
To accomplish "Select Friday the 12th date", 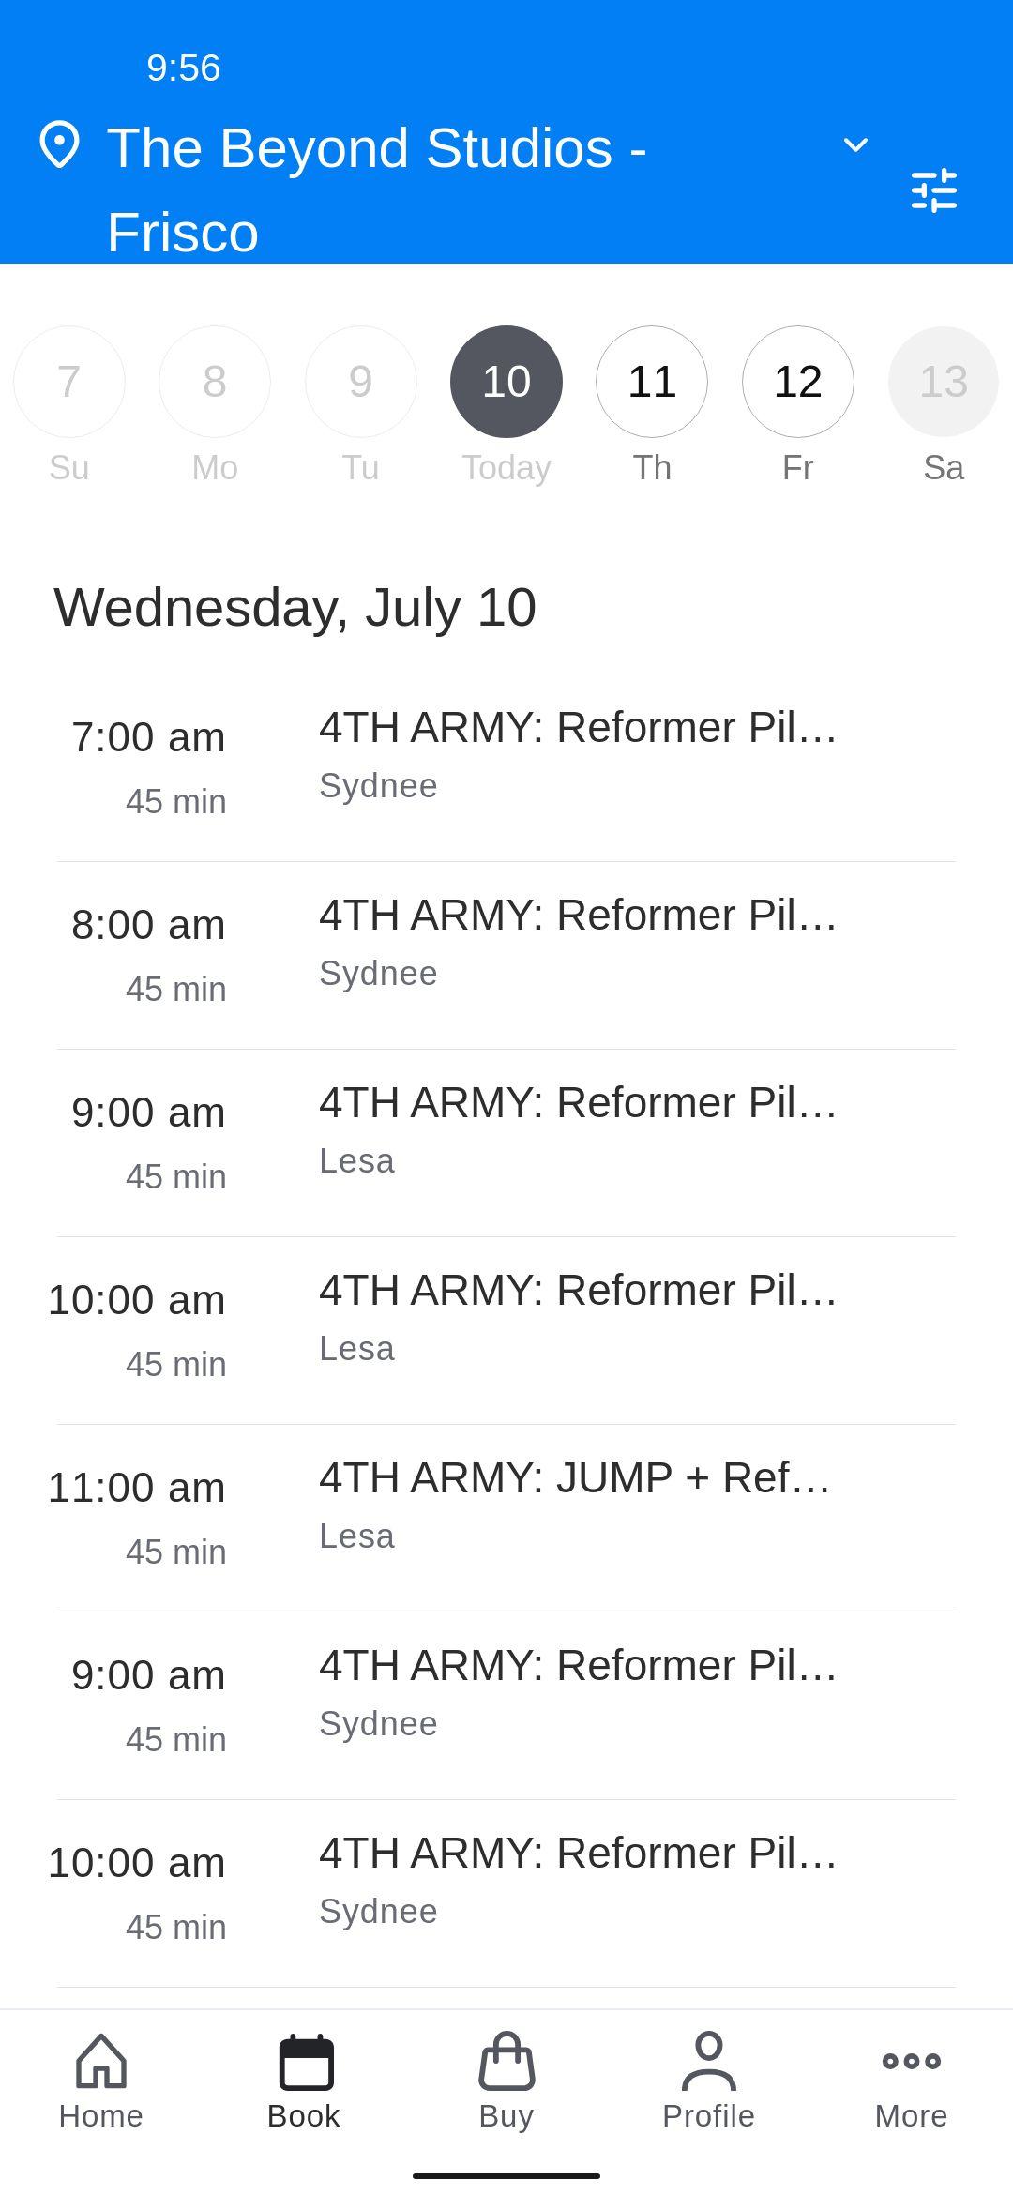I will pos(798,382).
